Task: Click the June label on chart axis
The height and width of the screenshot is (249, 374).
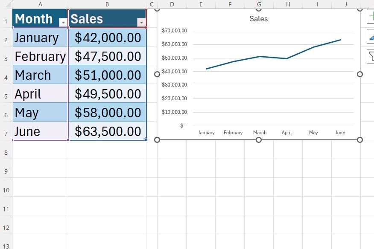Action: tap(340, 133)
